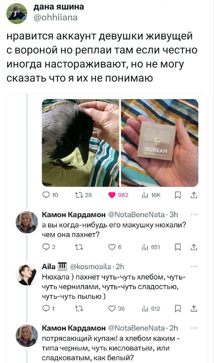
Task: Open the crow photo in the quoted tweet
Action: pyautogui.click(x=81, y=143)
